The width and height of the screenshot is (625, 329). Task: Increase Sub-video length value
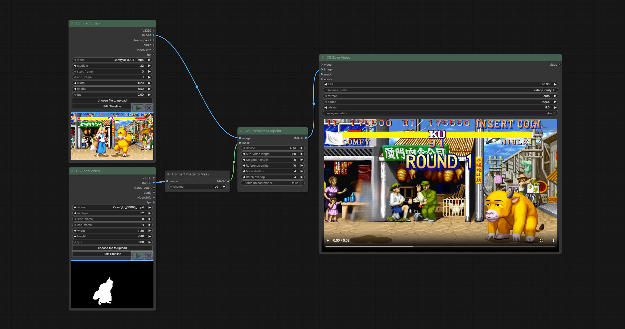click(x=302, y=154)
